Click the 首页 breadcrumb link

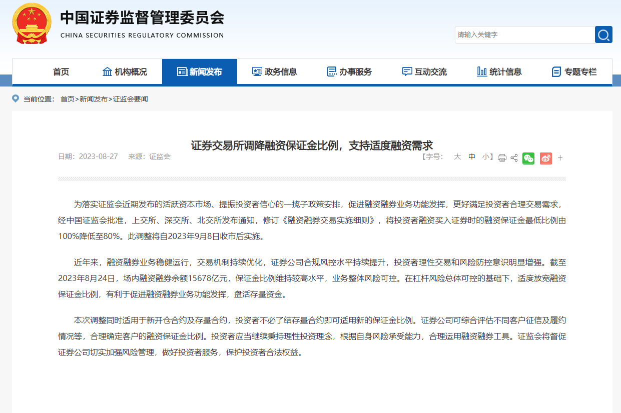click(x=68, y=99)
